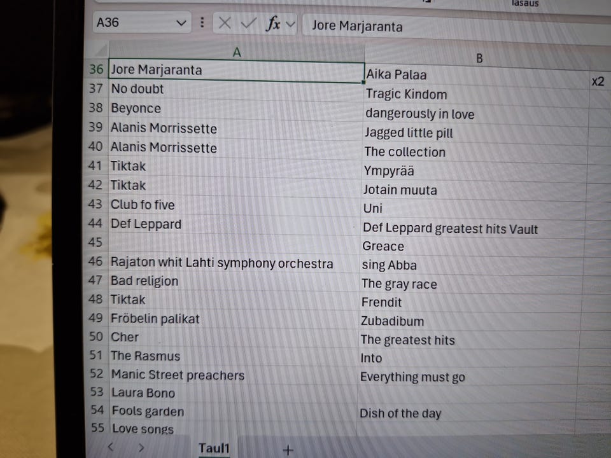
Task: Select the entire sheet corner triangle
Action: (101, 50)
